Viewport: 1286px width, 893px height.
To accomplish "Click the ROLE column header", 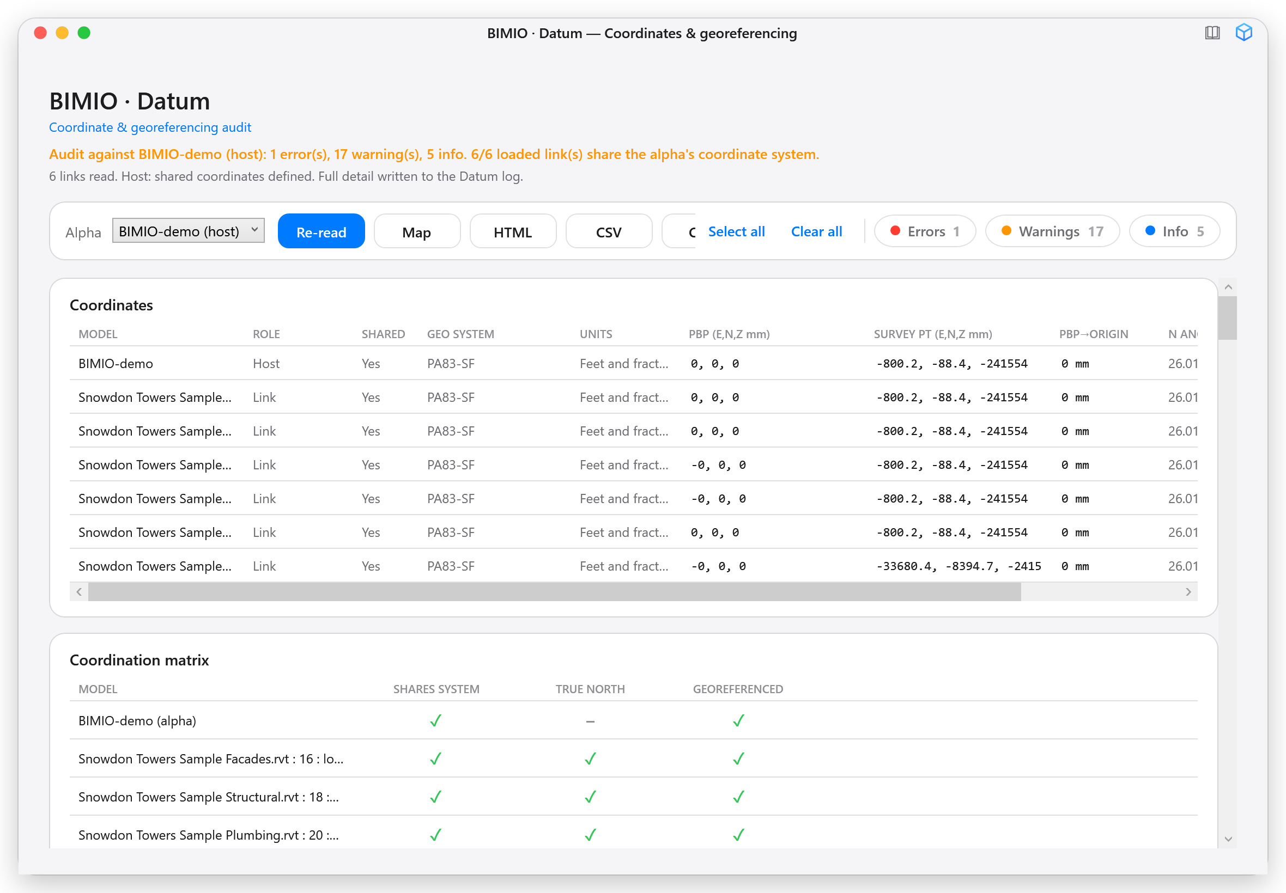I will coord(266,334).
